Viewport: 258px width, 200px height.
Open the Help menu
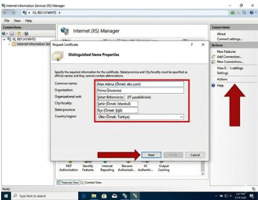(x=28, y=21)
